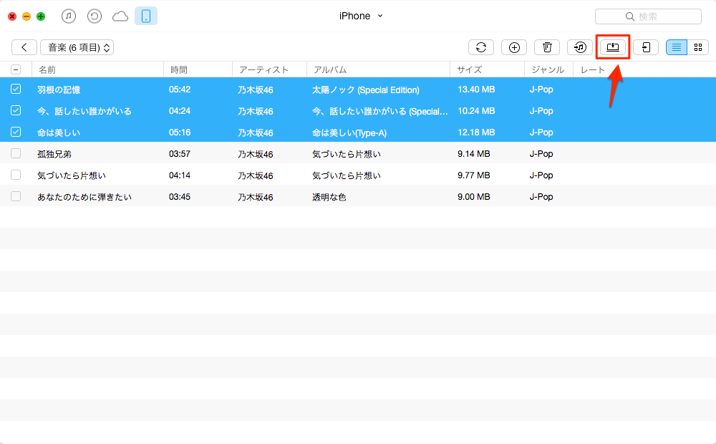Select the song title 羽根の記憶
Viewport: 716px width, 444px height.
(59, 90)
